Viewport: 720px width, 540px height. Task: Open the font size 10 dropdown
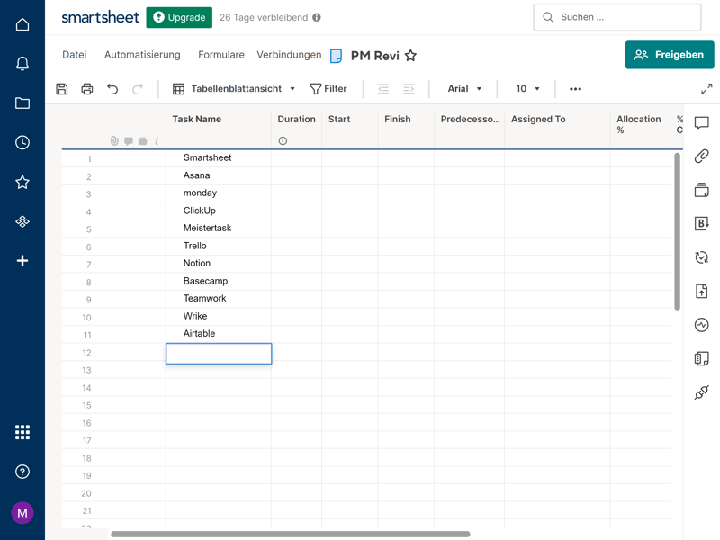click(527, 89)
